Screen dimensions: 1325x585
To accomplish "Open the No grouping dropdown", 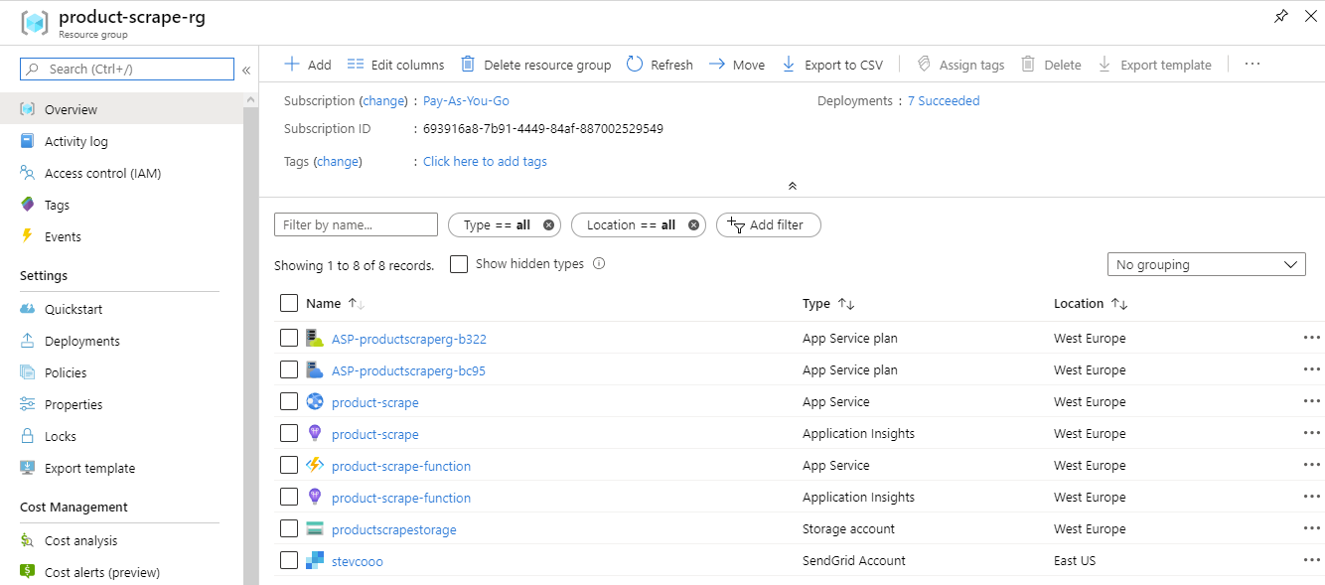I will click(x=1207, y=264).
